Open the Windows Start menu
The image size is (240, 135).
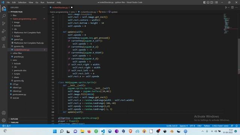pyautogui.click(x=55, y=131)
